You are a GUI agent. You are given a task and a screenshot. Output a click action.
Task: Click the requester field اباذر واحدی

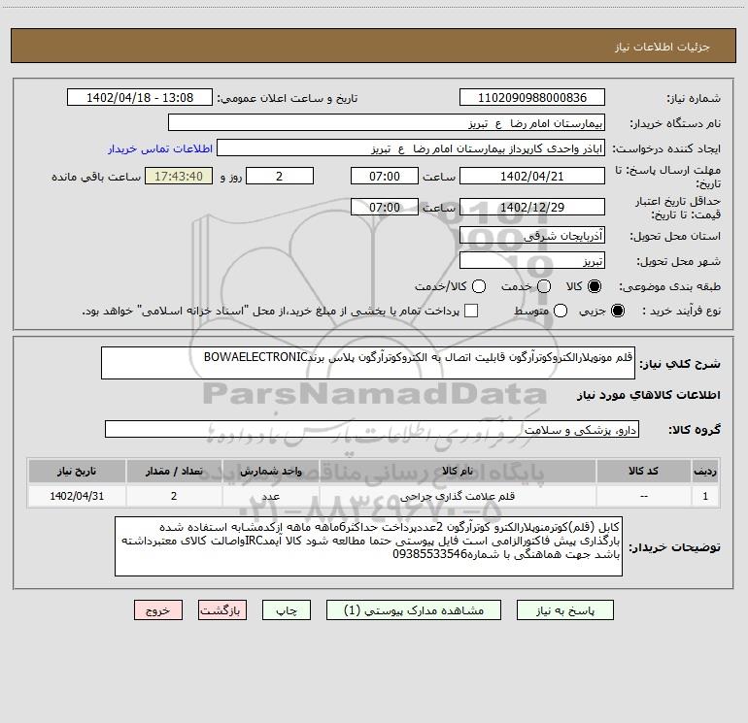click(411, 148)
